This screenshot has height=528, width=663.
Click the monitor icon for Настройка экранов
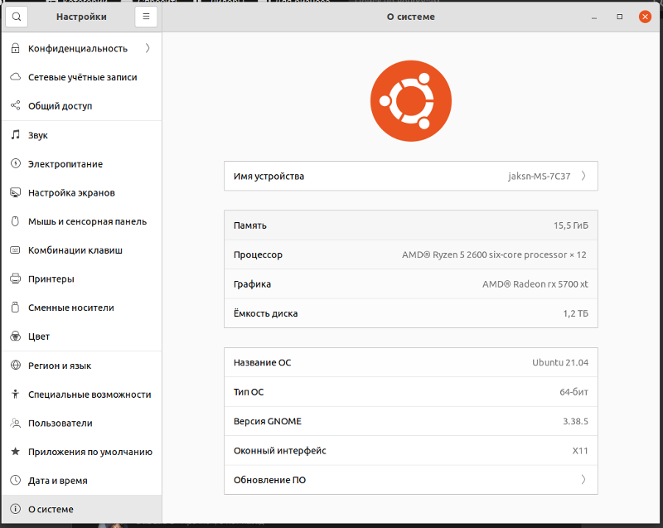(15, 192)
